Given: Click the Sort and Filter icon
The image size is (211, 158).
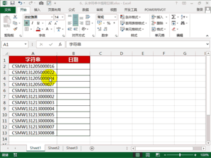Looking at the screenshot, I should (x=183, y=17).
